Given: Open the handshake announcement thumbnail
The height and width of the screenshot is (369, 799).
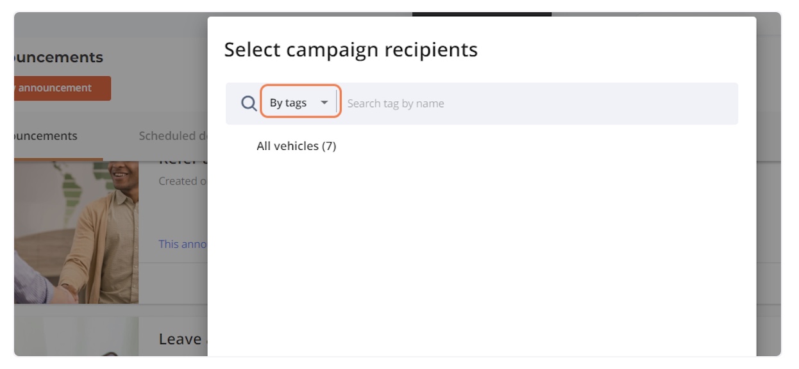Looking at the screenshot, I should tap(76, 233).
